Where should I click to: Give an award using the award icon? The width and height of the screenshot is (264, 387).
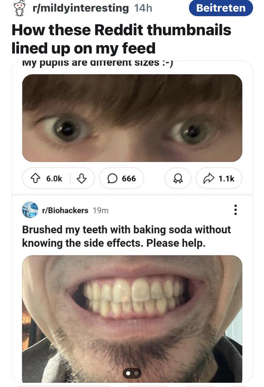point(178,179)
